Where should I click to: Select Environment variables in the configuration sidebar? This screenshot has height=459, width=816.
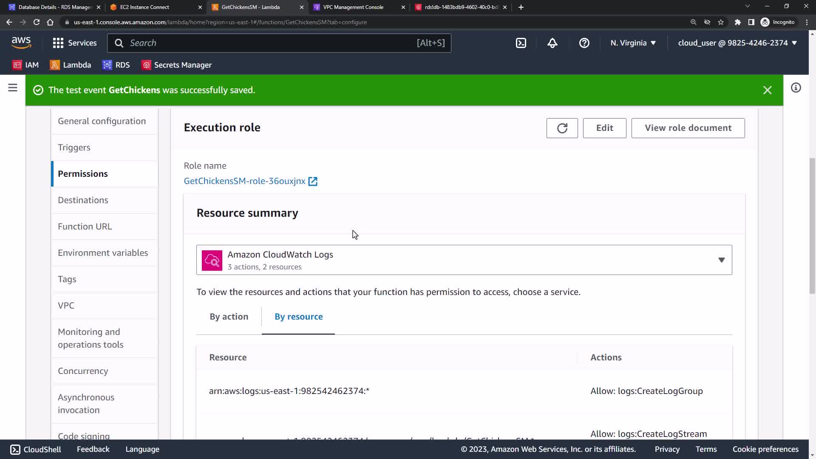(103, 253)
